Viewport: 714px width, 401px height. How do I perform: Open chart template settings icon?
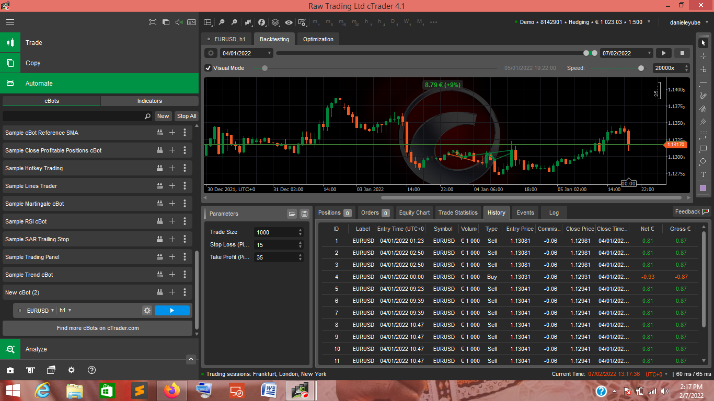(x=302, y=22)
